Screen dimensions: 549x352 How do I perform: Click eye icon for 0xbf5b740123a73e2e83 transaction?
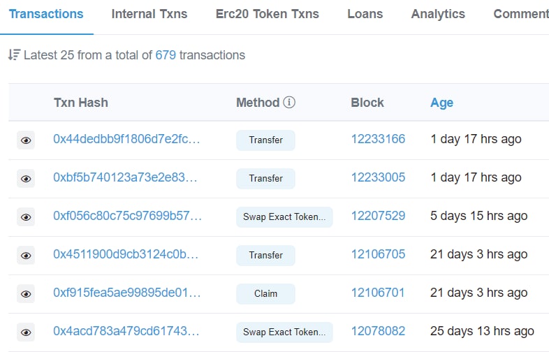tap(26, 179)
